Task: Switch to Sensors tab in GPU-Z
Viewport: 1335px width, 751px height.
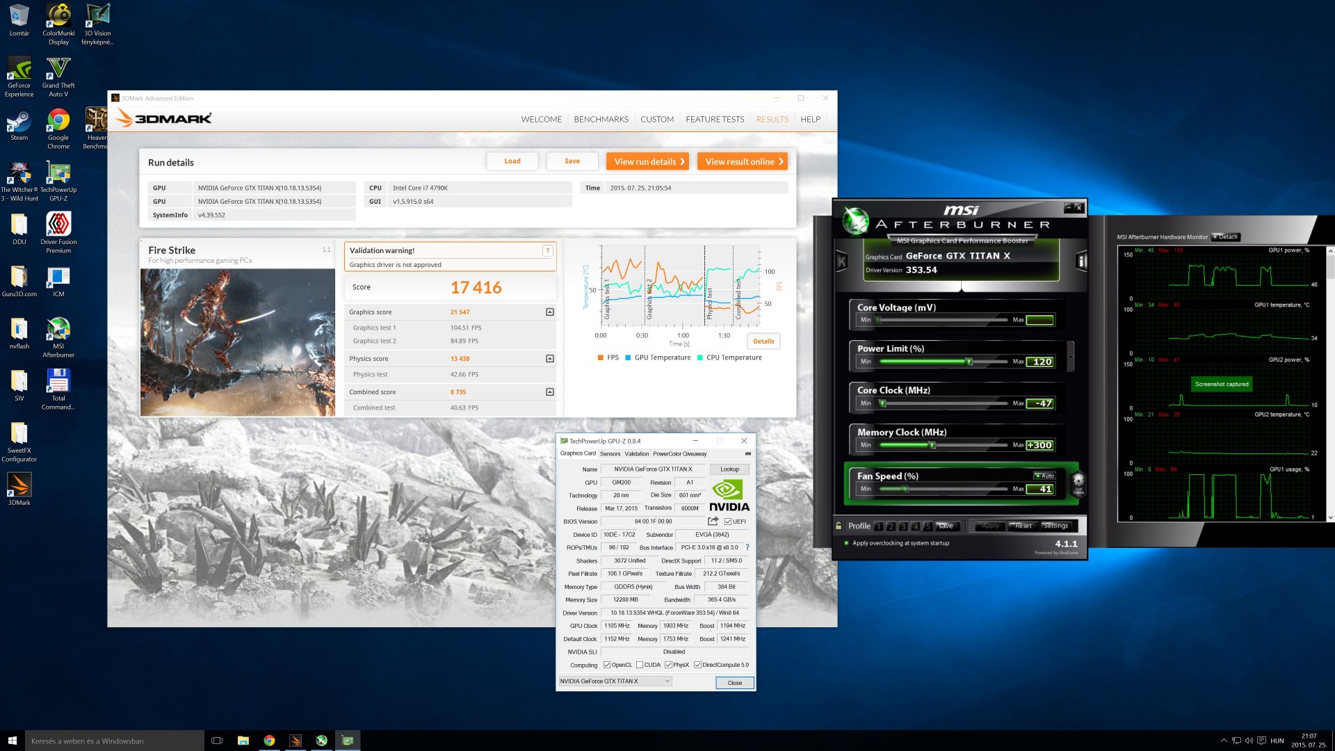Action: coord(610,454)
